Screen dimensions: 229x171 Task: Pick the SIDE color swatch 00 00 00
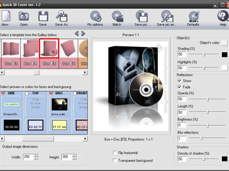[11, 125]
